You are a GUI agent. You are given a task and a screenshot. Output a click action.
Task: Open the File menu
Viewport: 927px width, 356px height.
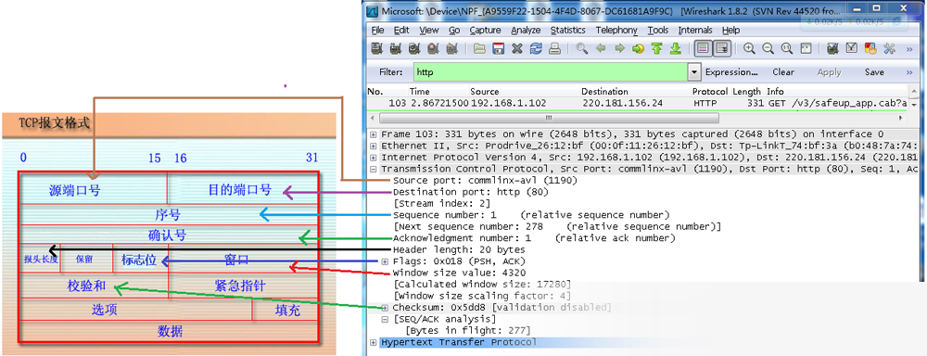377,31
